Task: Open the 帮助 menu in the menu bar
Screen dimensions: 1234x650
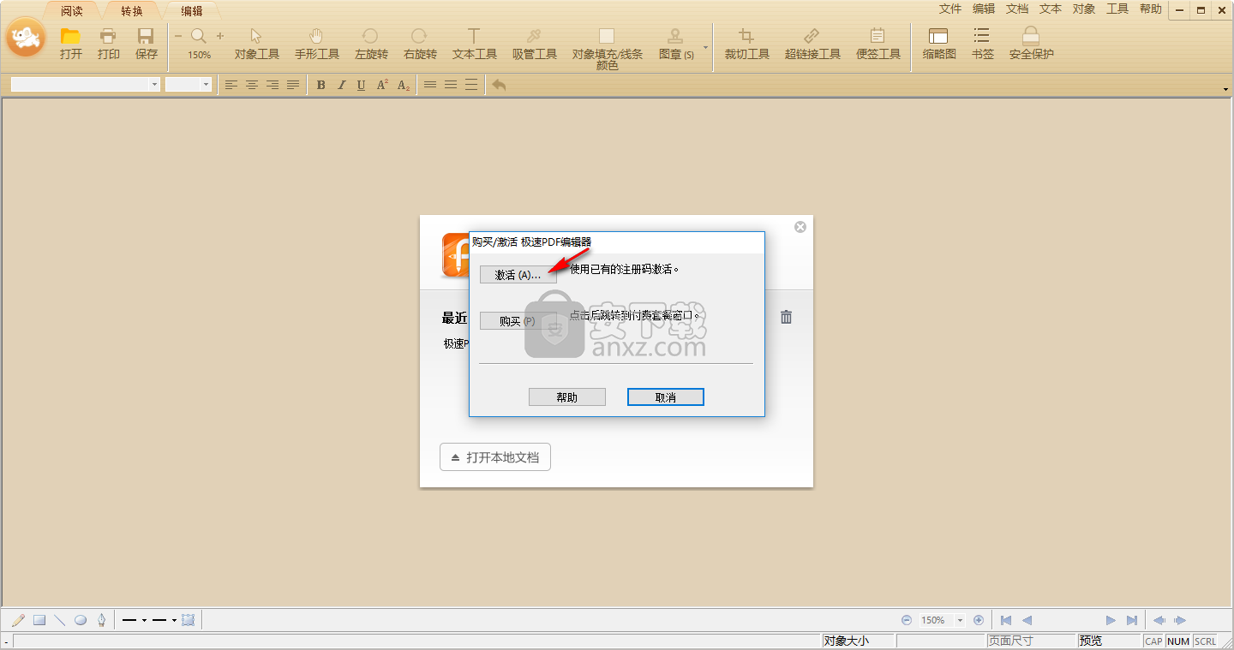Action: tap(1151, 9)
